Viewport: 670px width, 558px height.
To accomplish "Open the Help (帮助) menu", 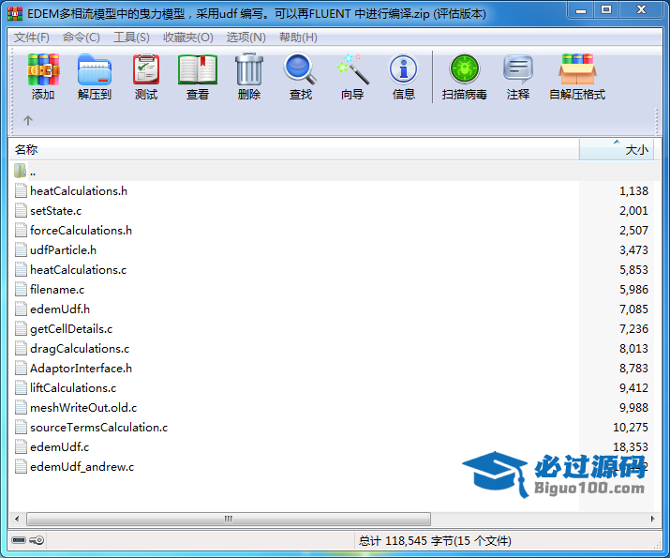I will [298, 38].
